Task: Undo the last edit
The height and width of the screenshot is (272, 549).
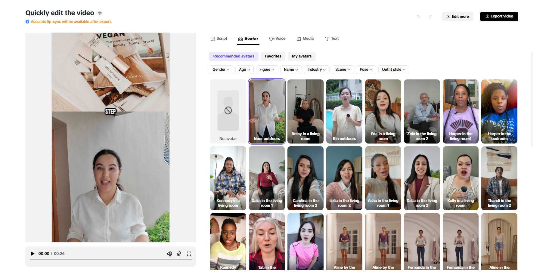Action: [418, 17]
